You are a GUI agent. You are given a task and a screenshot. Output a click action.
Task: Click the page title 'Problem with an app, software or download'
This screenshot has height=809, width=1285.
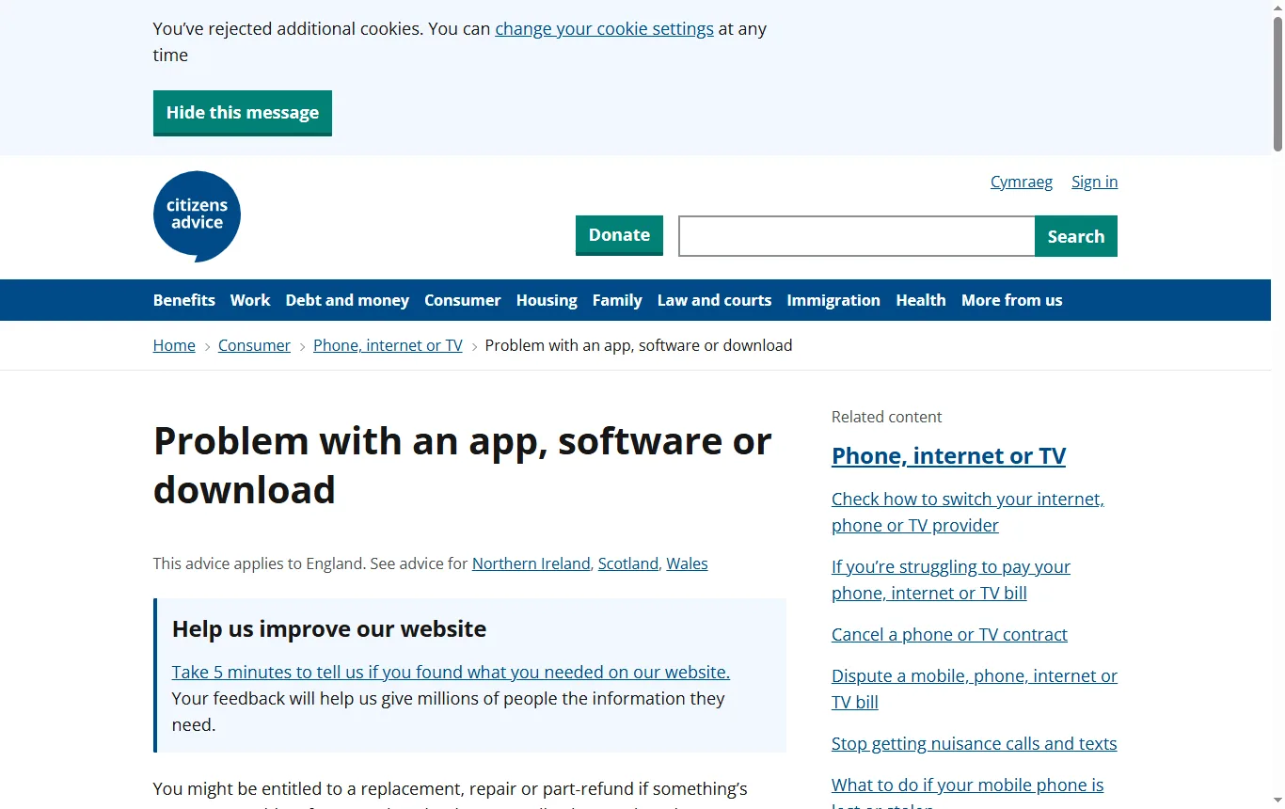[x=463, y=465]
